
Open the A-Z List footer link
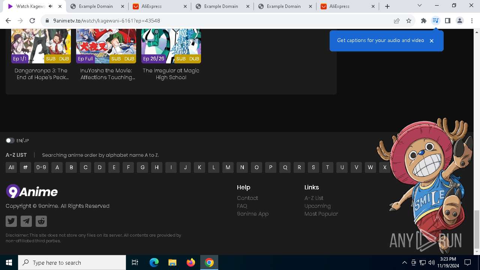[x=314, y=198]
